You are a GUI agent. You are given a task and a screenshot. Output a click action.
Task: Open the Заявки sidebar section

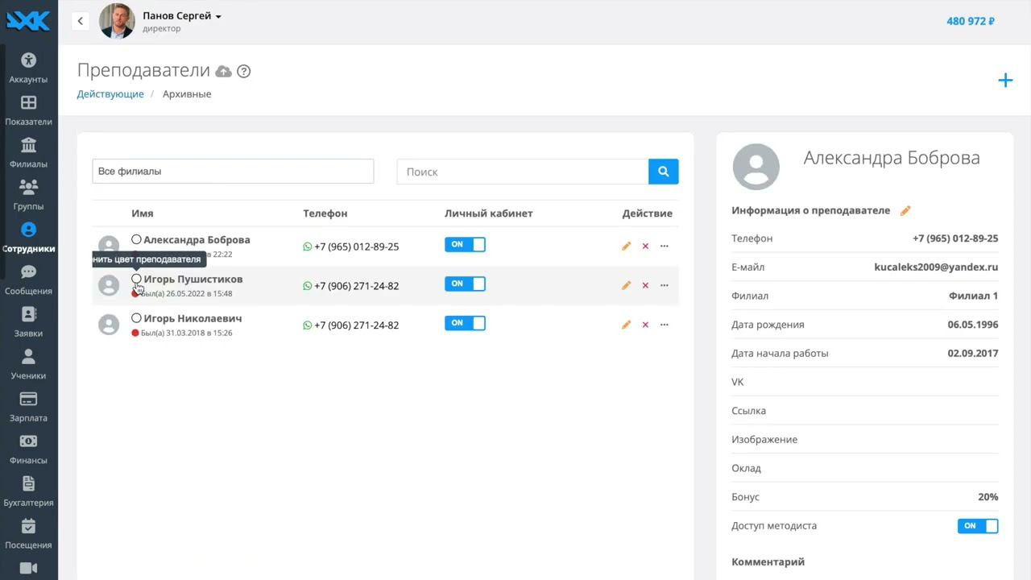point(28,322)
